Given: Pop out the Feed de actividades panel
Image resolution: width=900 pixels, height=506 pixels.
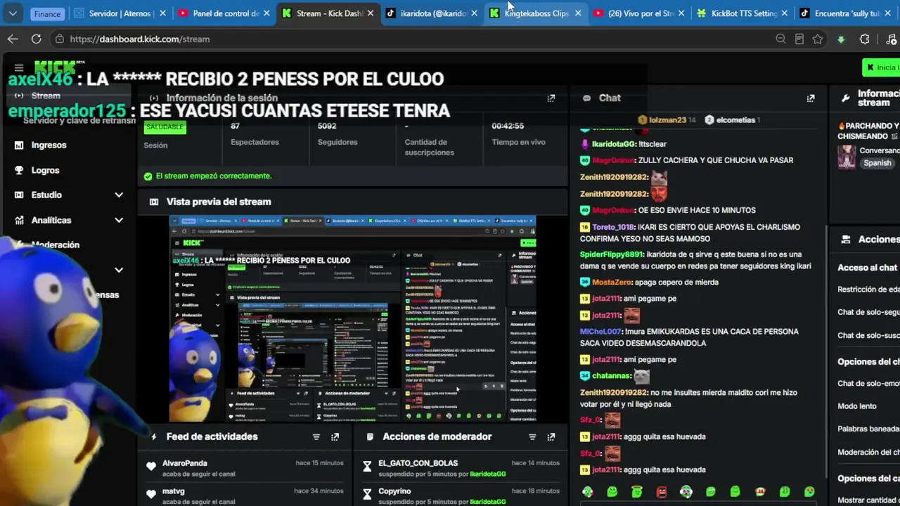Looking at the screenshot, I should point(335,437).
